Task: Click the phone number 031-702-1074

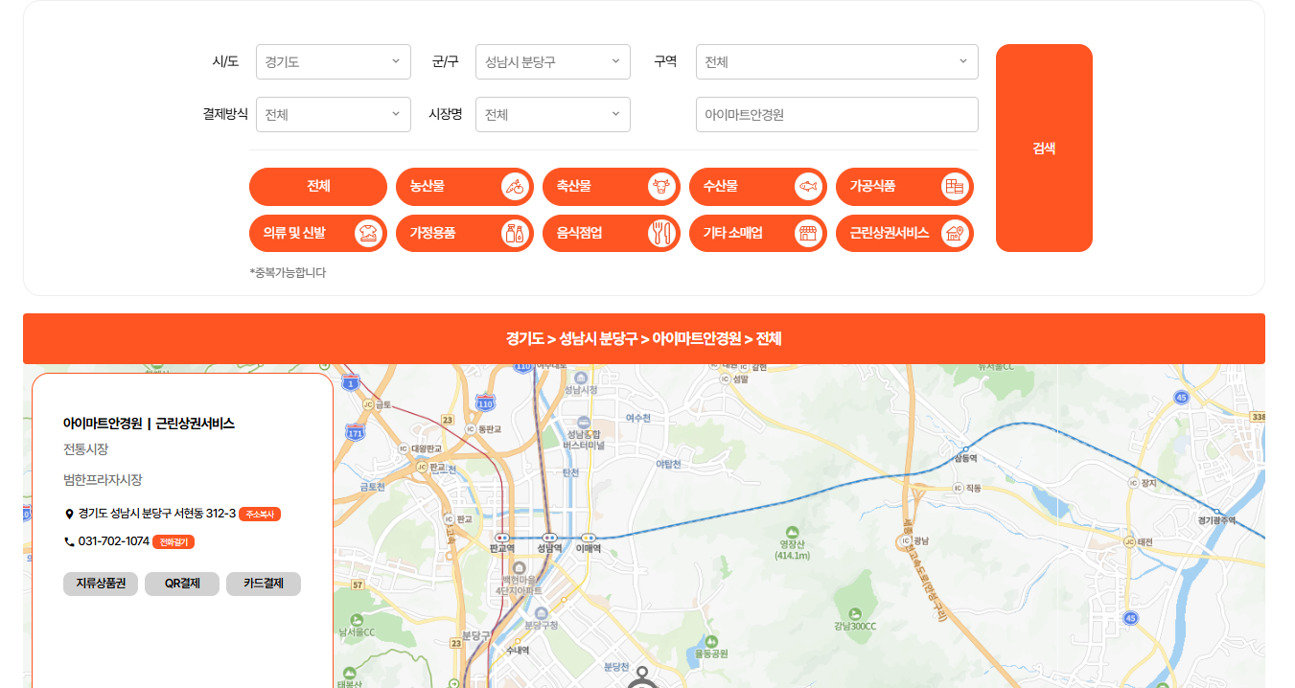Action: (114, 541)
